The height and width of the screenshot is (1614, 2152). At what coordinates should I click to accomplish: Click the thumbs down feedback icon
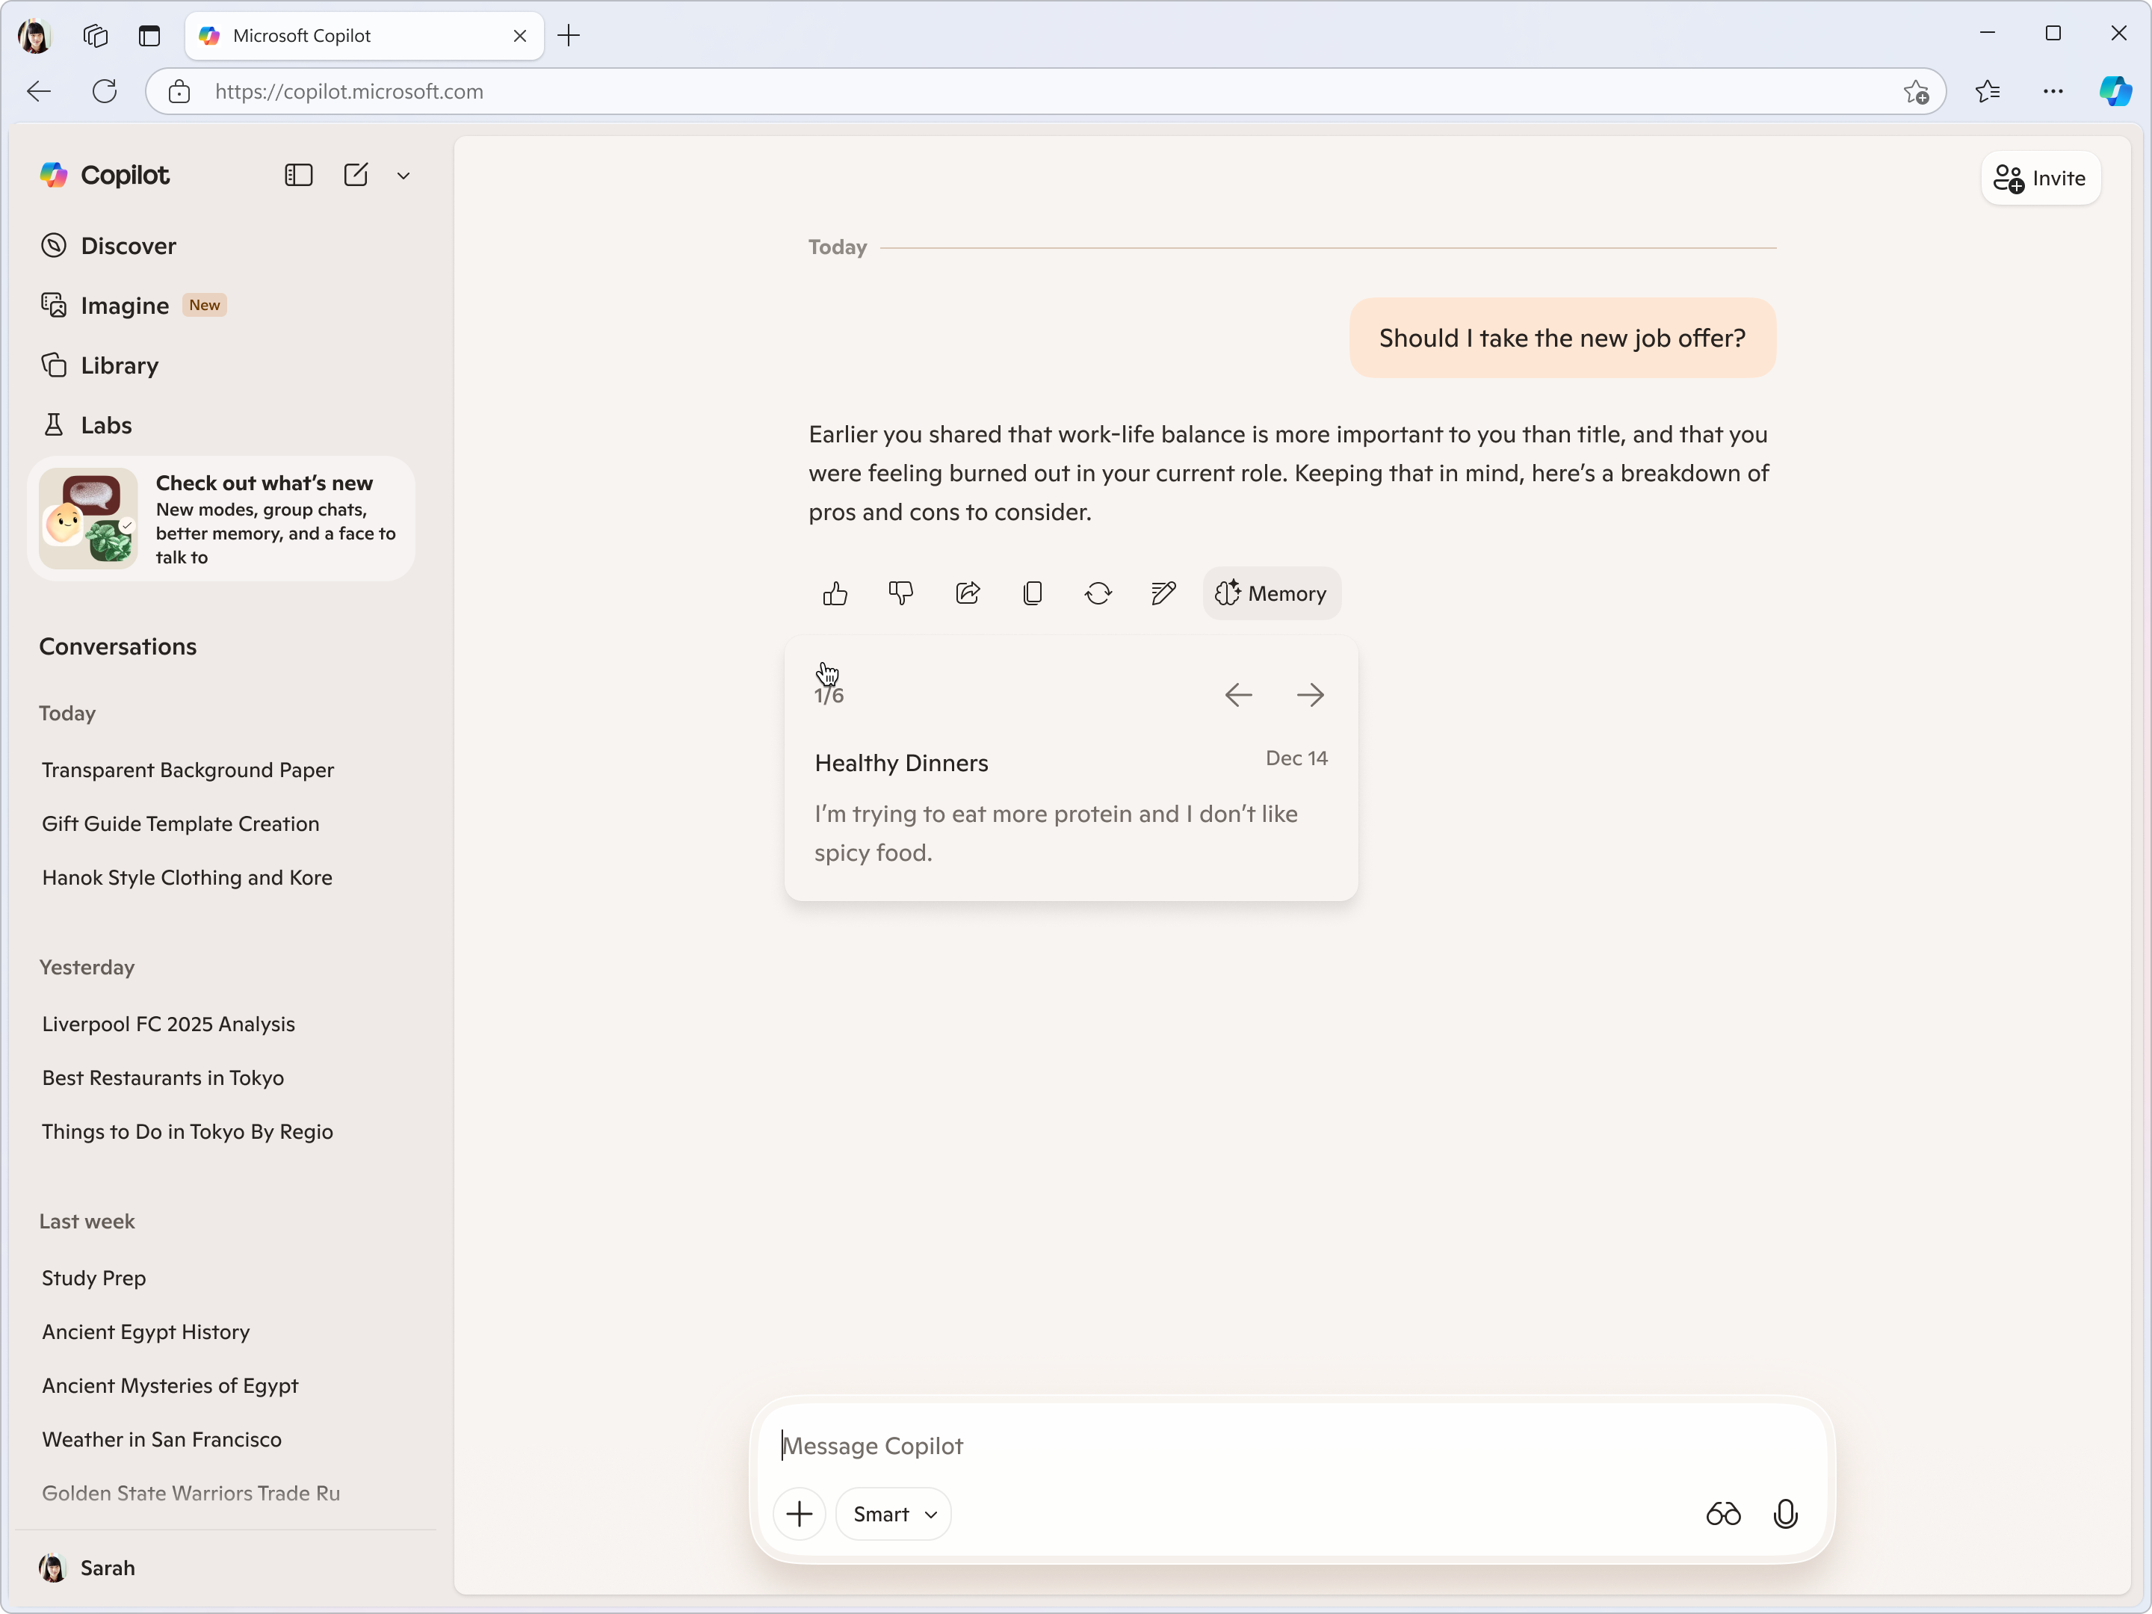tap(901, 593)
